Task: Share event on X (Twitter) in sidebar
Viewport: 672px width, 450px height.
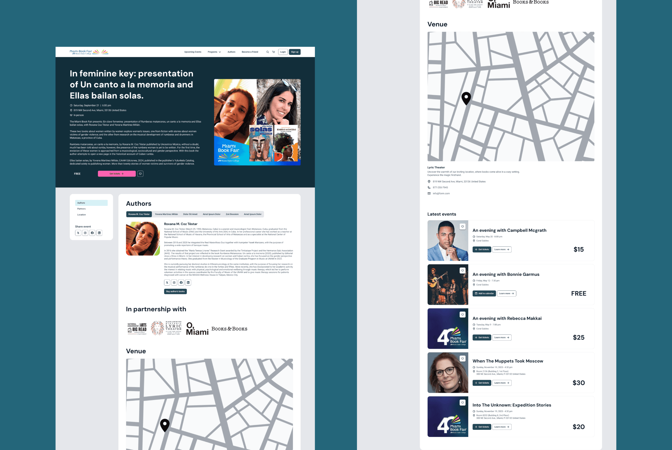Action: (78, 233)
